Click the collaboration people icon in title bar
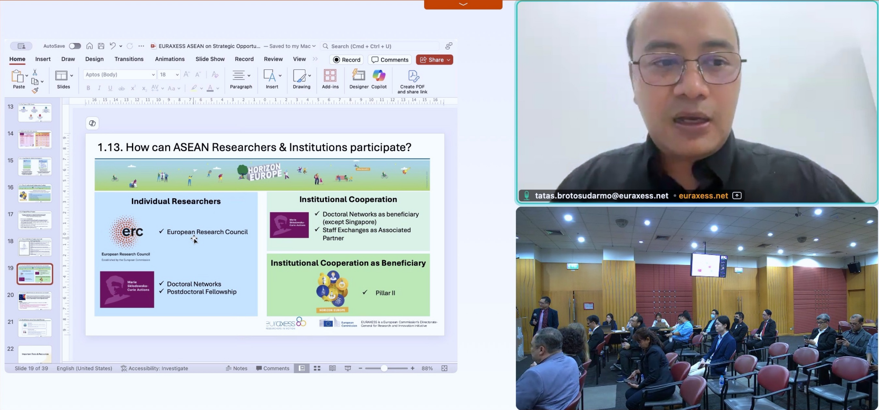 pos(449,46)
